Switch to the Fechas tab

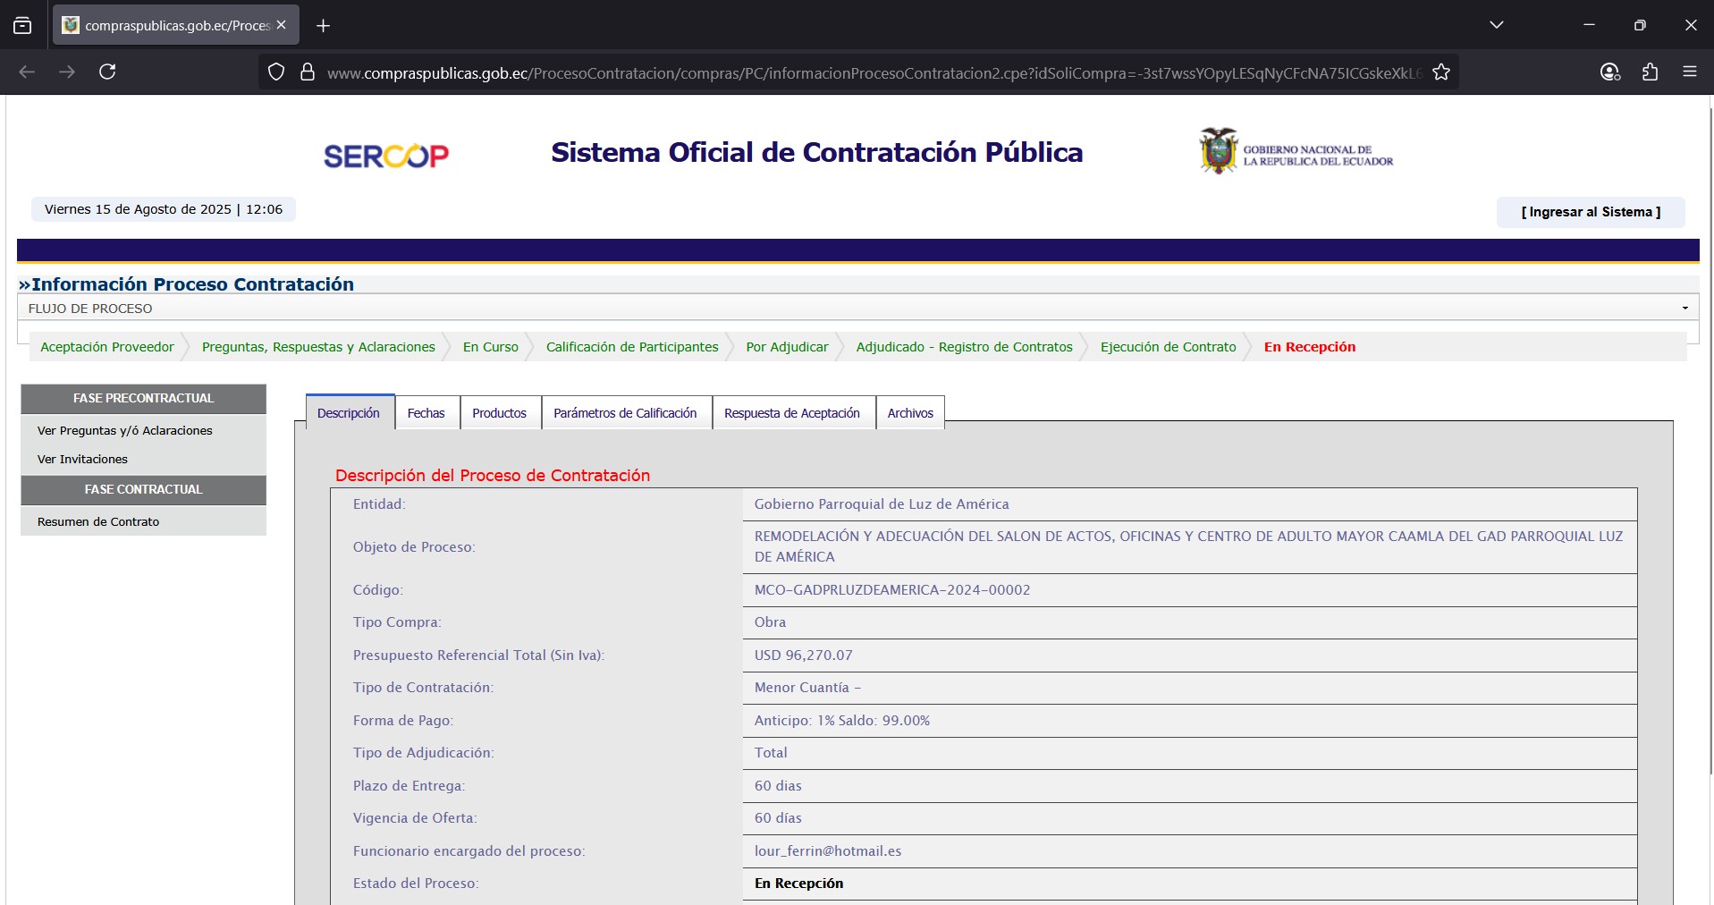click(x=426, y=413)
